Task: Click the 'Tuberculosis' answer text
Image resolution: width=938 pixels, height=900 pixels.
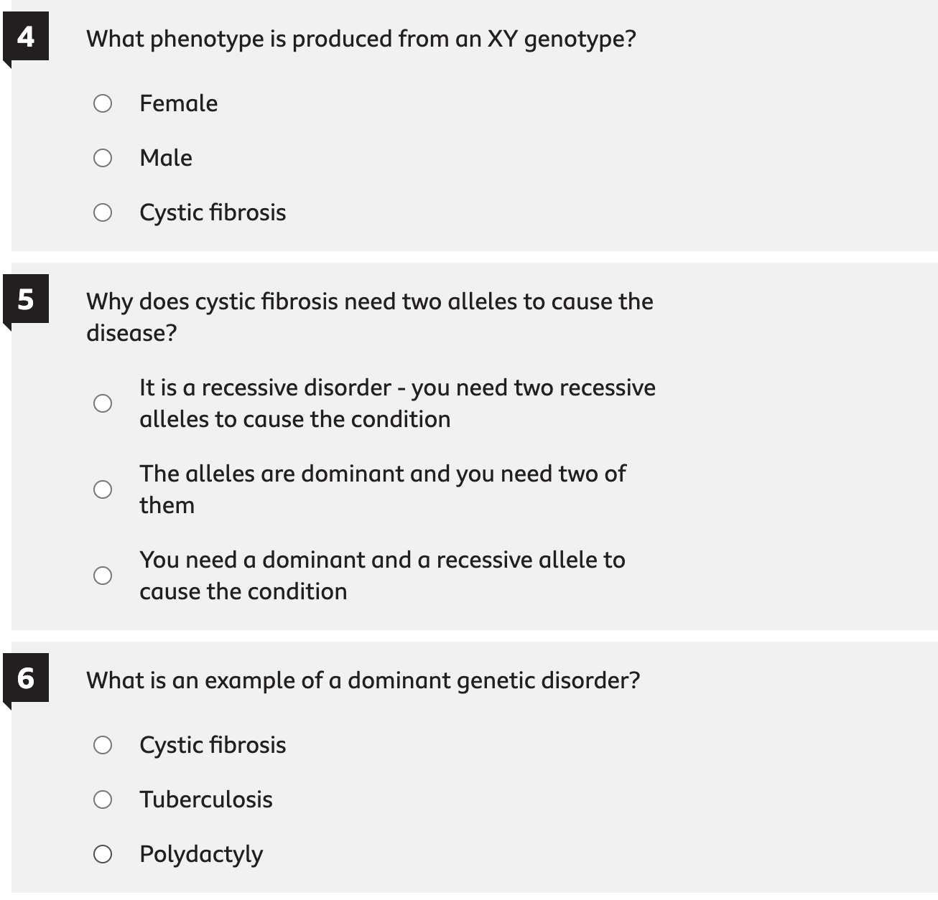Action: (206, 800)
